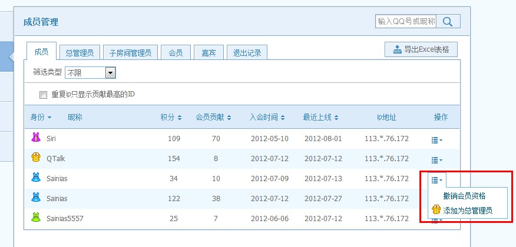
Task: Click the QQ号或昵称 search input field
Action: pos(405,22)
